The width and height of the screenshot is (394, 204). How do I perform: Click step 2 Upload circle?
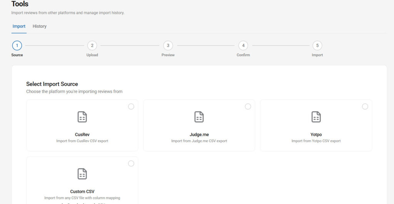click(x=92, y=45)
